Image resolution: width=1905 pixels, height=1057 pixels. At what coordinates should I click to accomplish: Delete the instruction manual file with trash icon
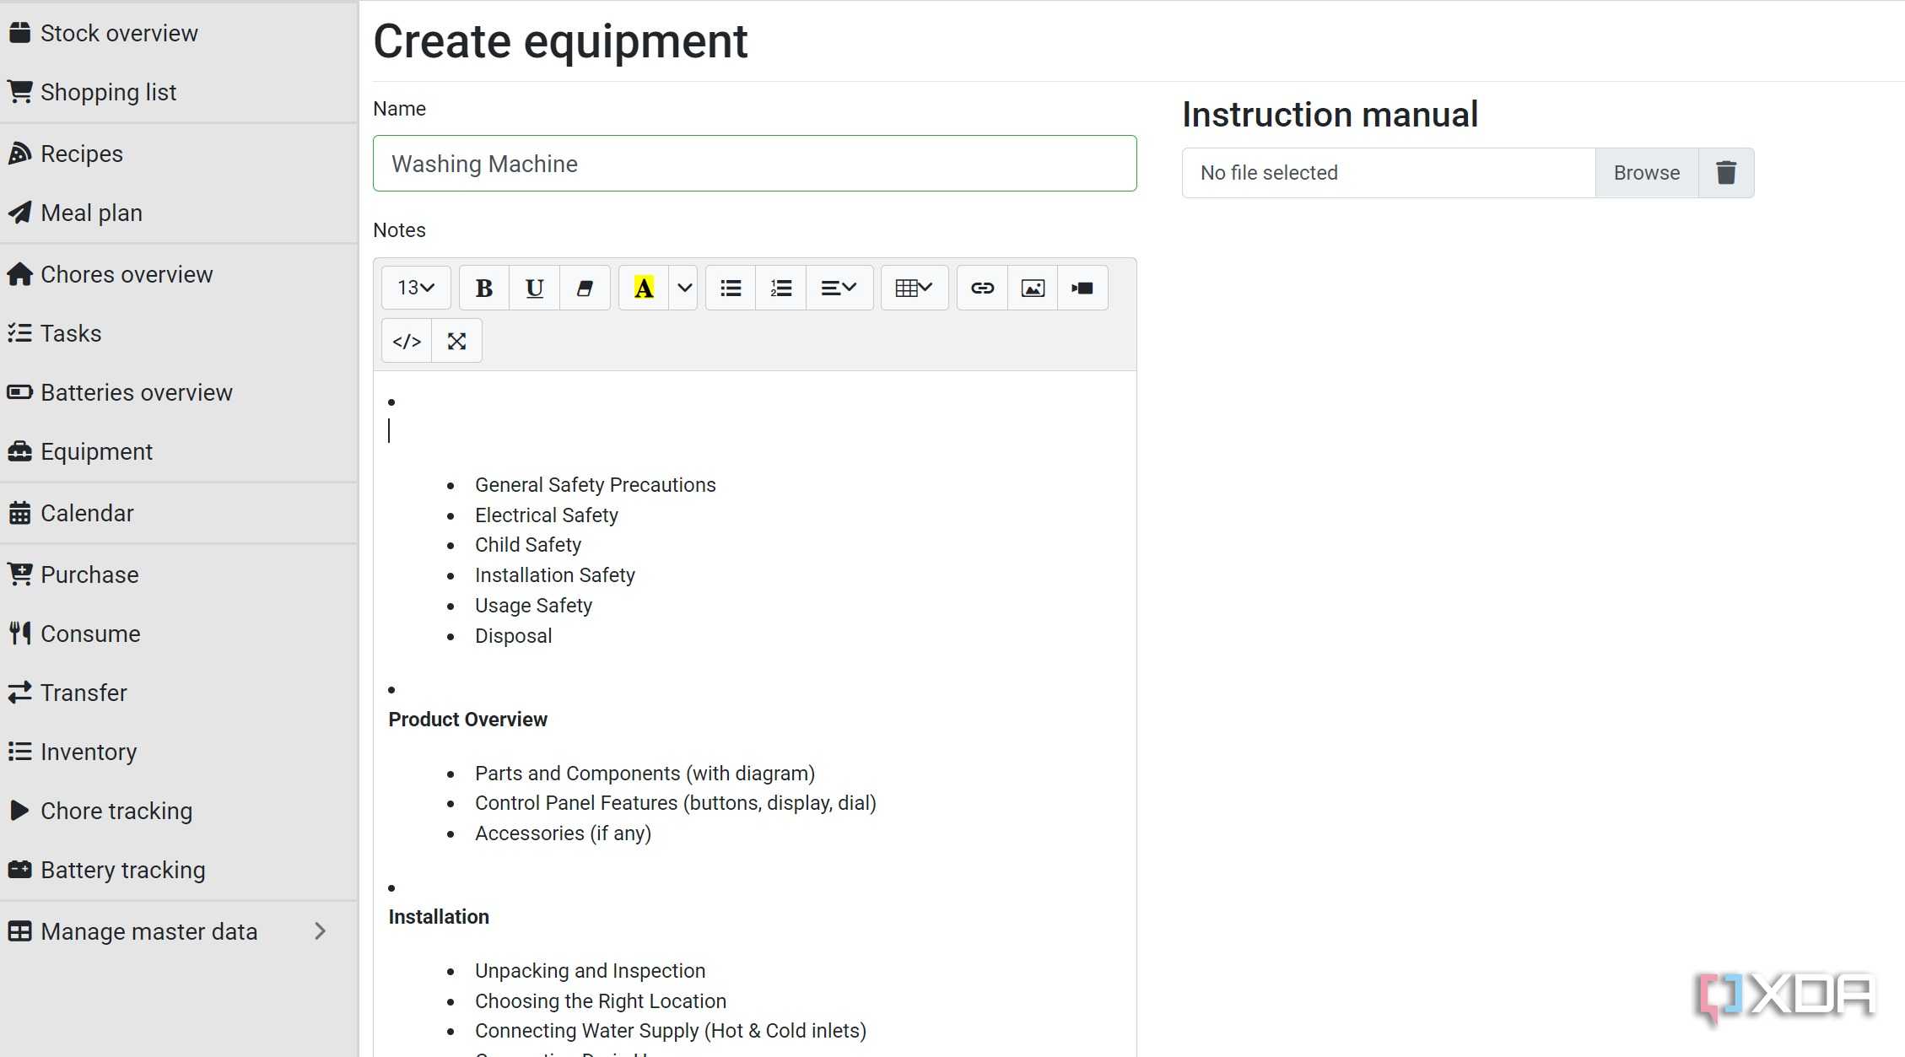(x=1726, y=173)
